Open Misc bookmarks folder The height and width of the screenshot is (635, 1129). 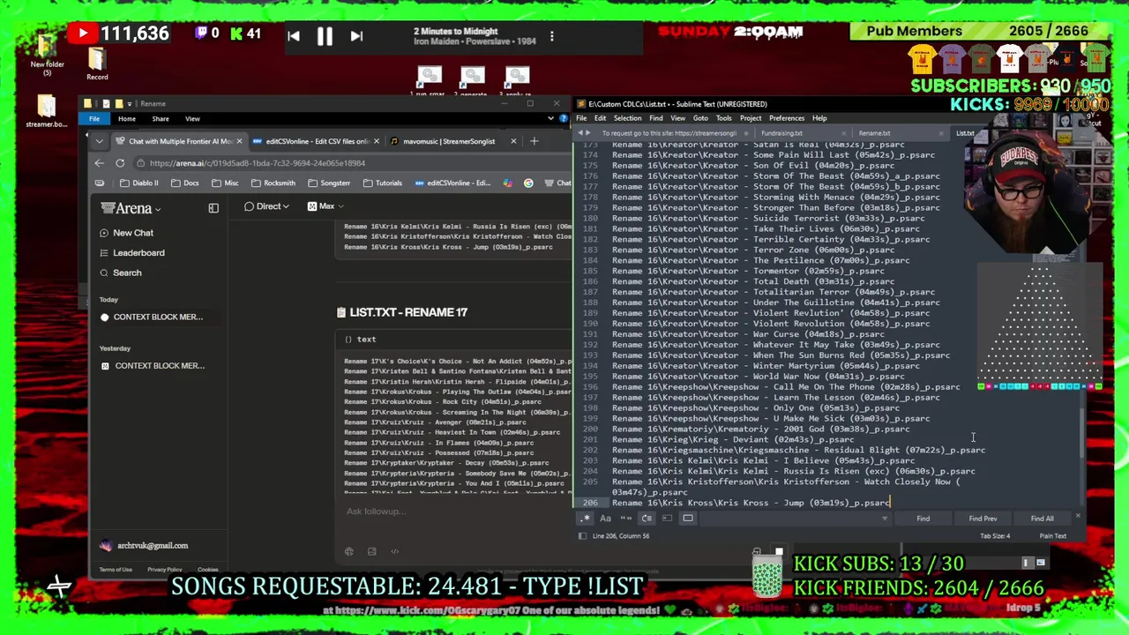pyautogui.click(x=225, y=183)
